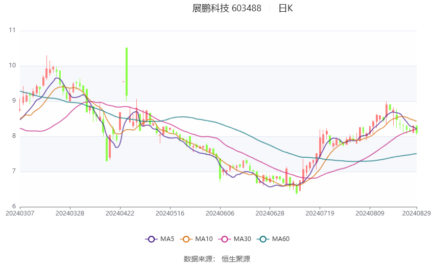Toggle the MA30 legend series
This screenshot has width=434, height=264.
click(x=235, y=239)
